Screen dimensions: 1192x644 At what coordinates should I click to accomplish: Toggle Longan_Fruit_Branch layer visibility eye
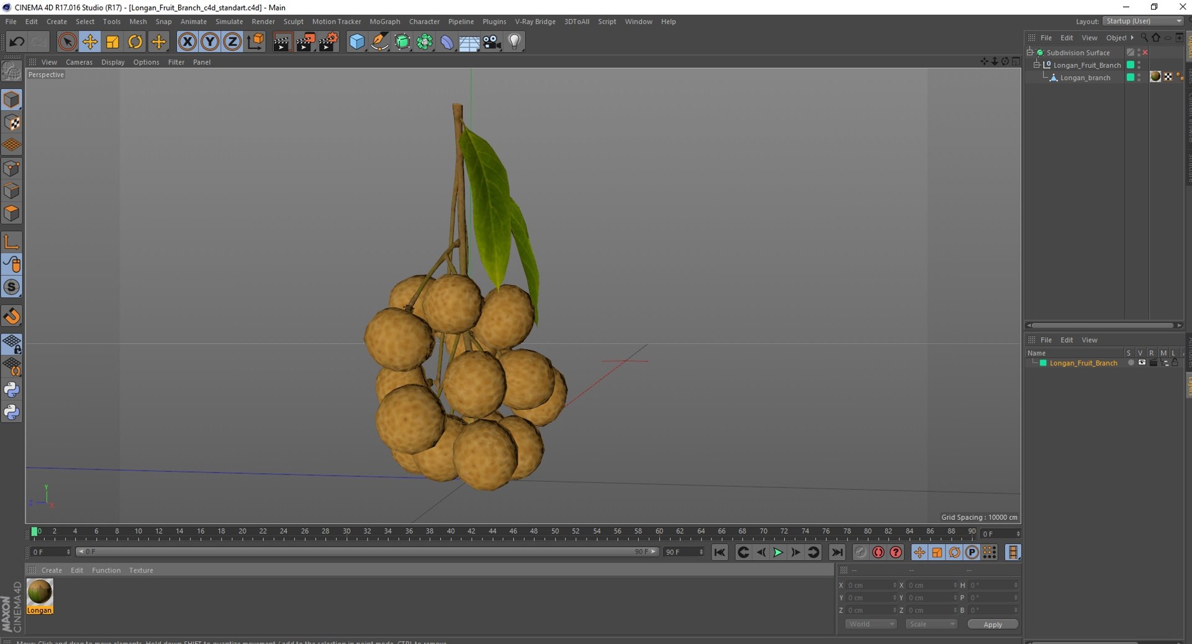(x=1142, y=363)
